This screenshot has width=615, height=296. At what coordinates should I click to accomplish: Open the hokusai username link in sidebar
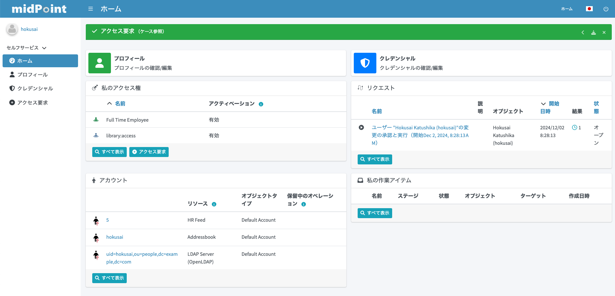pyautogui.click(x=29, y=29)
